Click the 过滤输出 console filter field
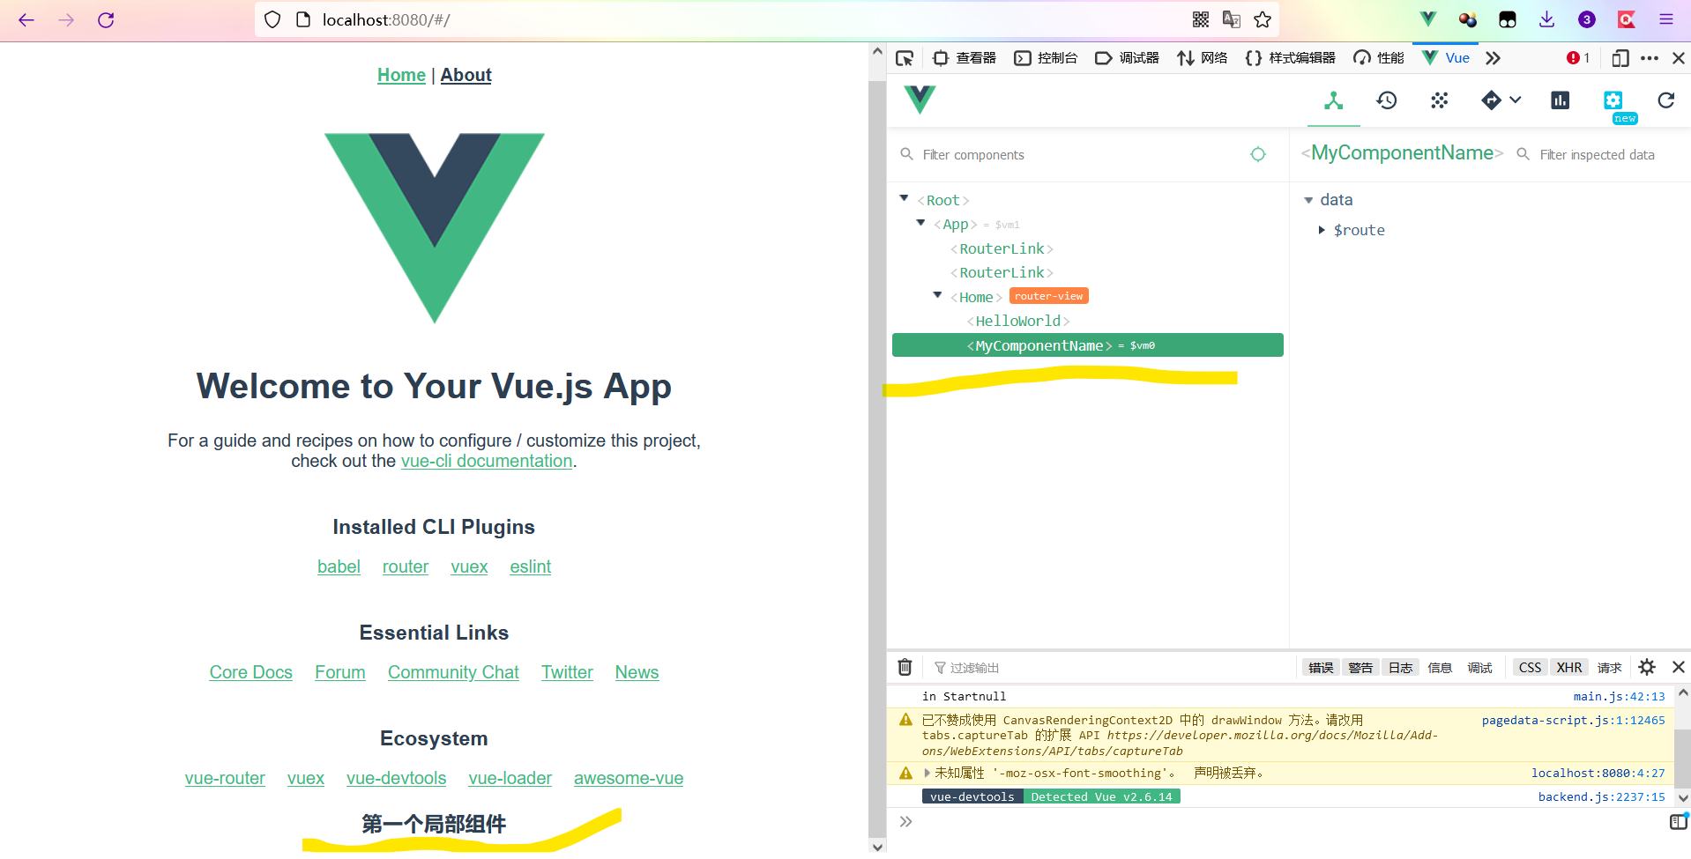The width and height of the screenshot is (1691, 859). click(1111, 668)
